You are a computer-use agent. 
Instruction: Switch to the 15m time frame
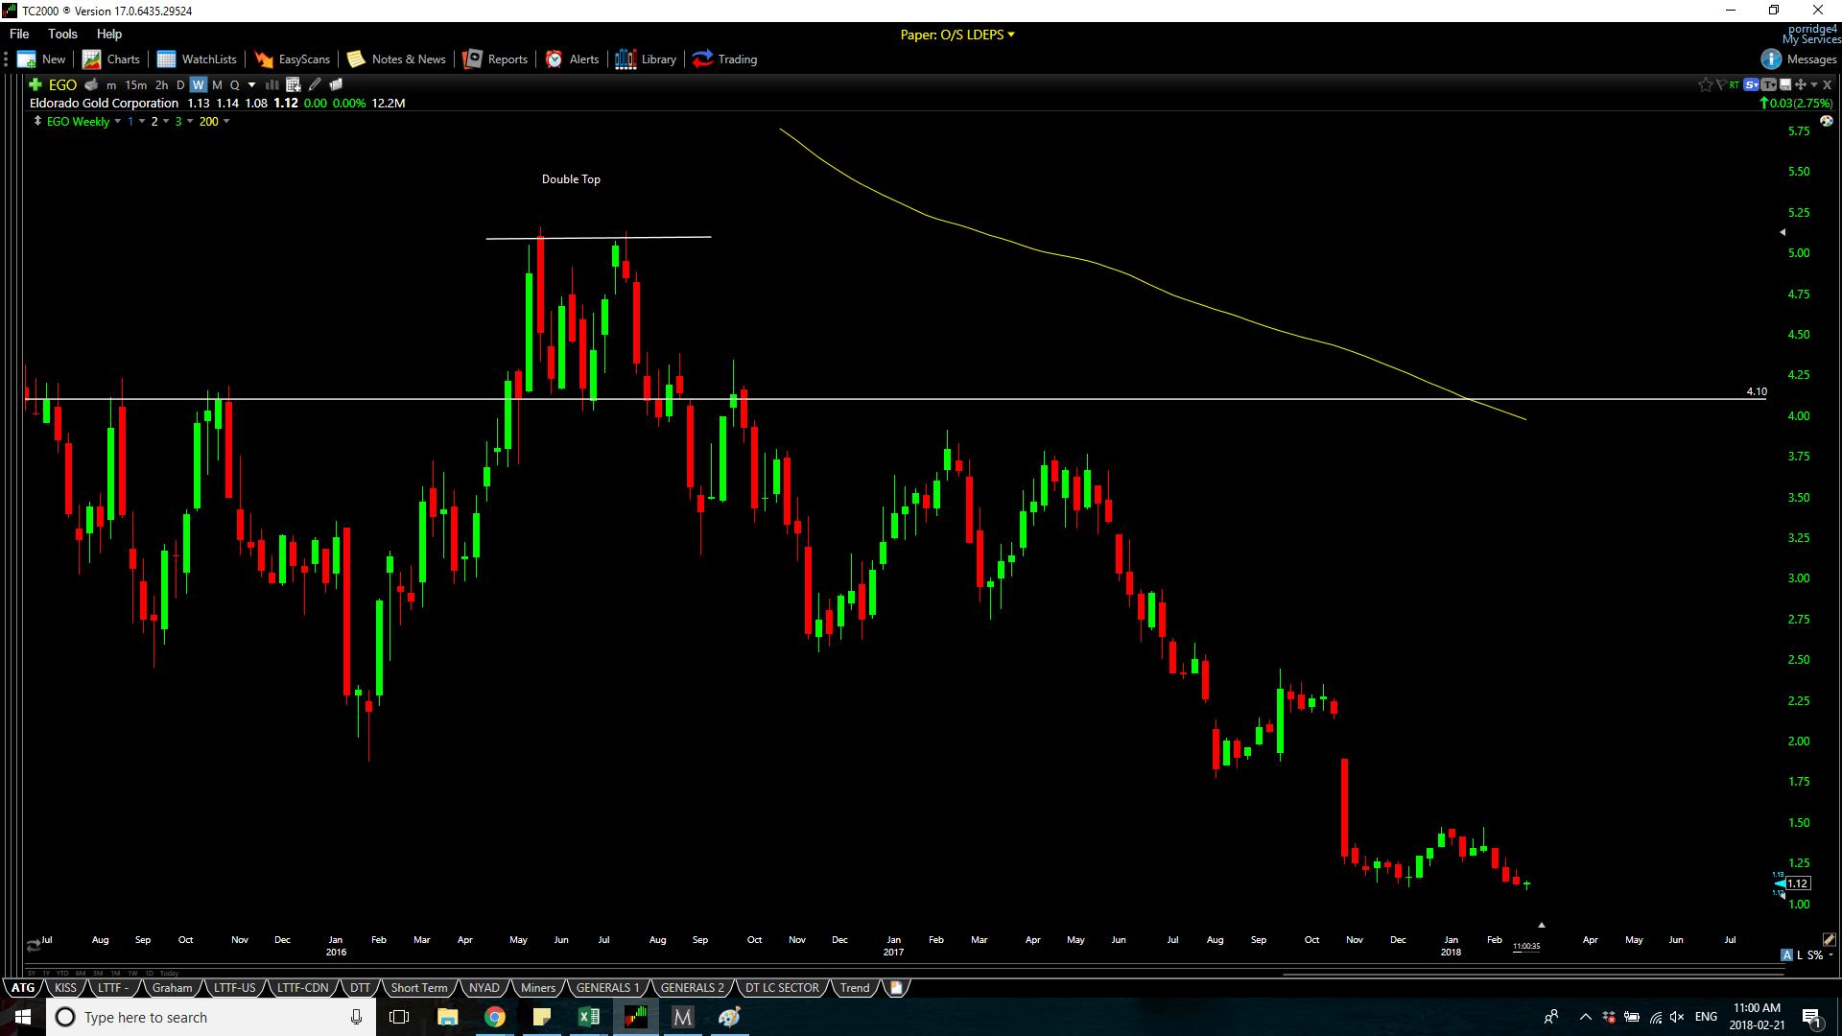click(x=136, y=84)
